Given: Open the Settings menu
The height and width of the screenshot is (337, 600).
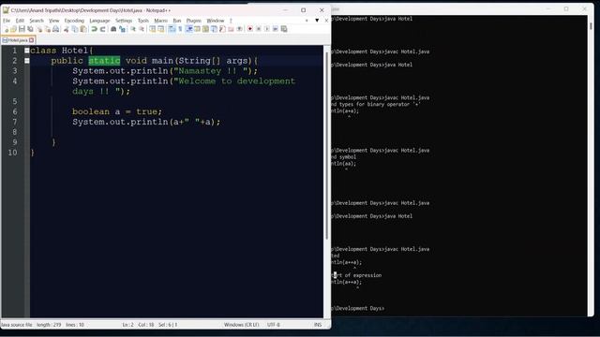Looking at the screenshot, I should (x=124, y=21).
